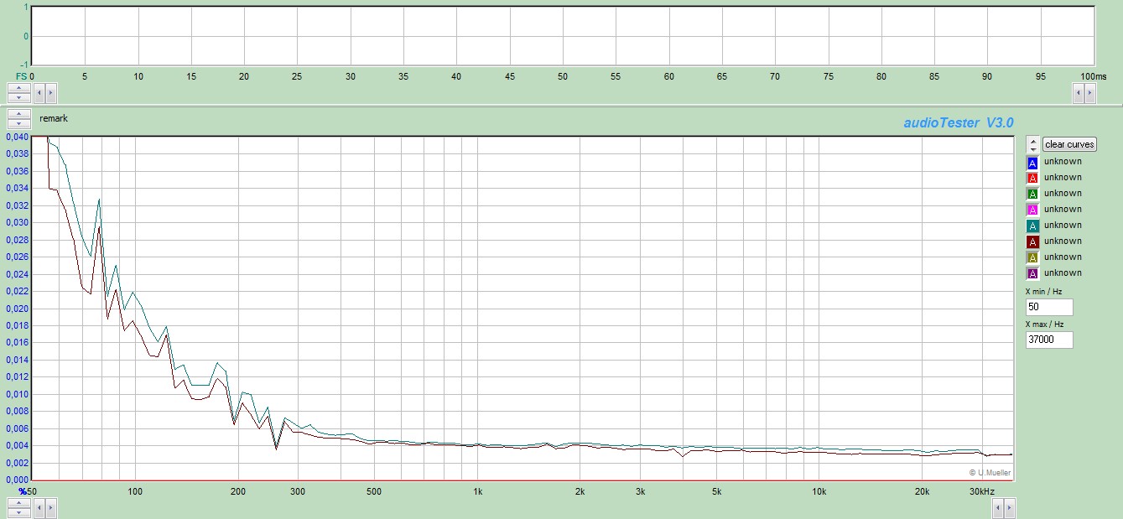Select the red curve A icon
Viewport: 1123px width, 519px height.
point(1032,179)
